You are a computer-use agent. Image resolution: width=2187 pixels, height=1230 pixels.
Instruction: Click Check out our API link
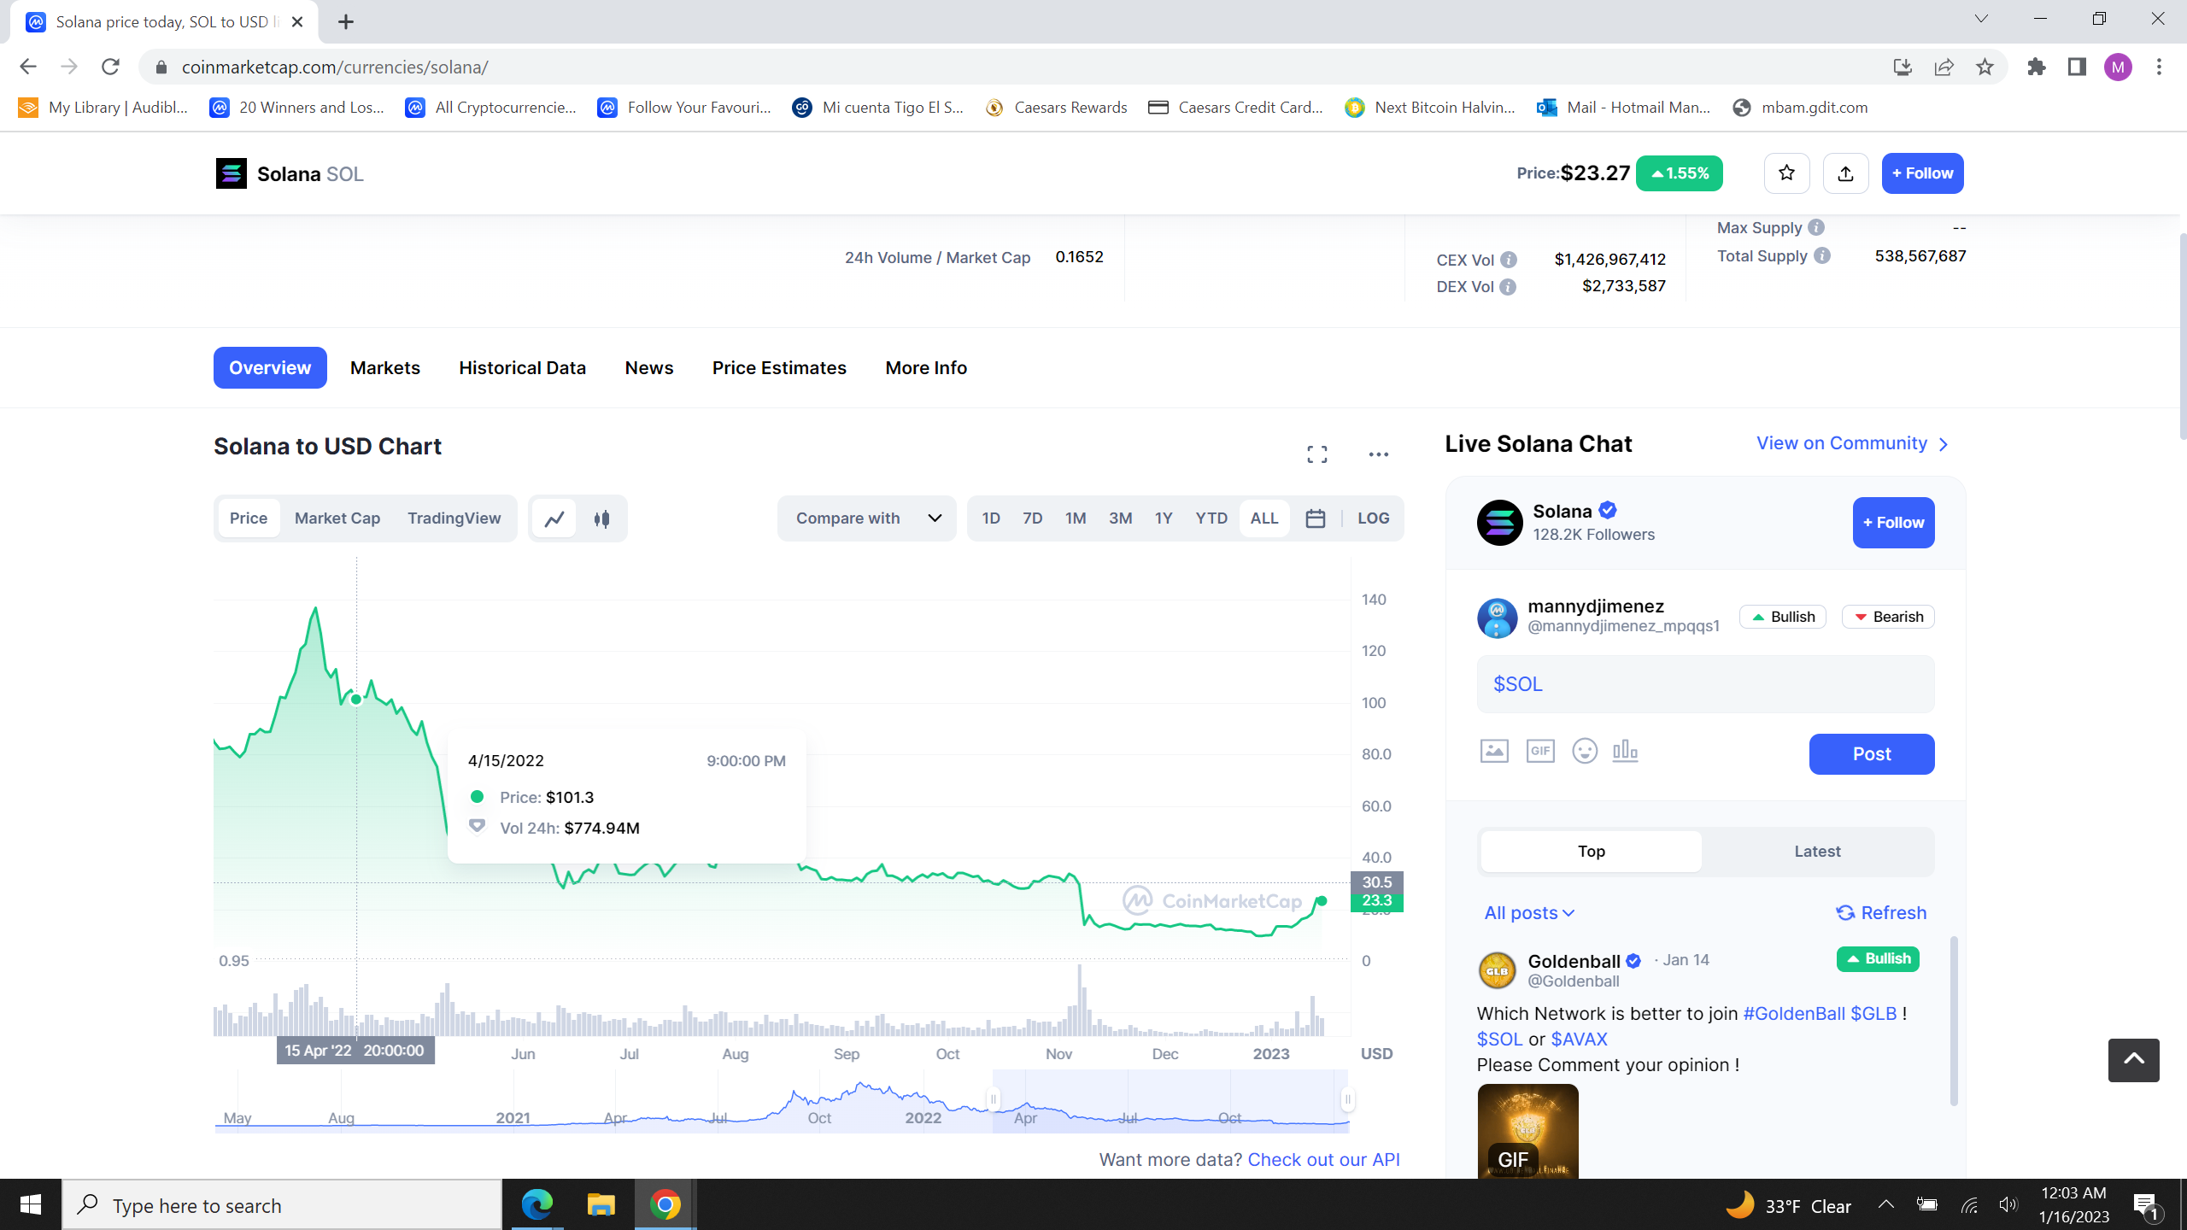(x=1323, y=1160)
